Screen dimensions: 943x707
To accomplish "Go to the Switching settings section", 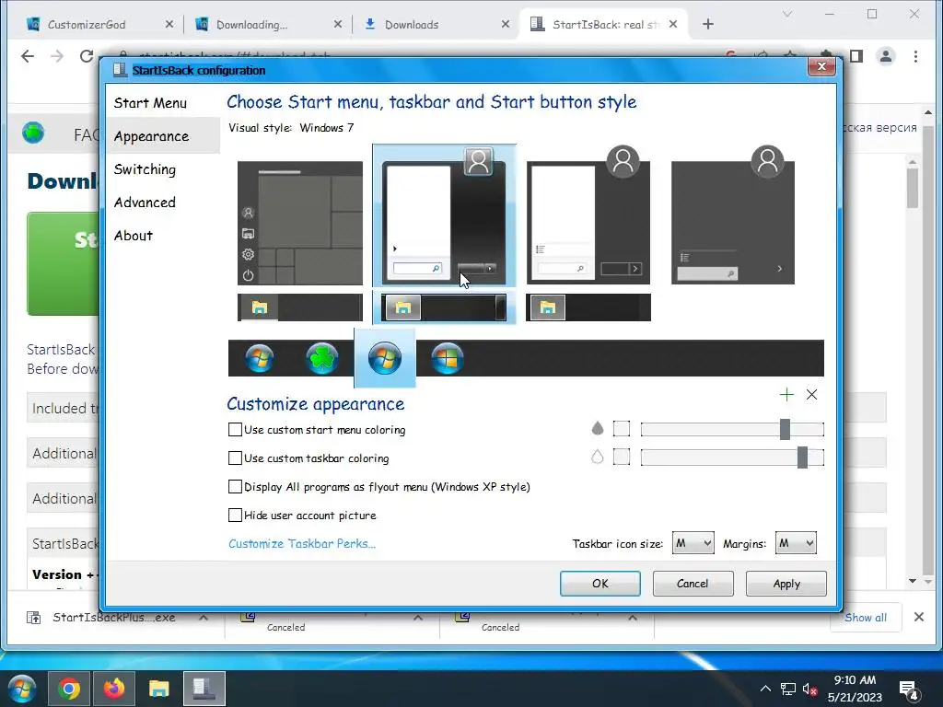I will pyautogui.click(x=145, y=169).
